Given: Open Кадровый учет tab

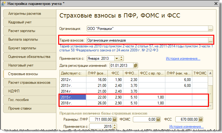Looking at the screenshot, I should point(30,22).
